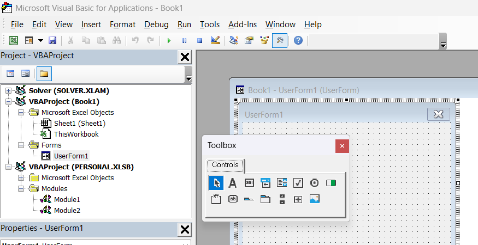Select the ListBox control in Toolbox
The height and width of the screenshot is (245, 478).
click(282, 183)
